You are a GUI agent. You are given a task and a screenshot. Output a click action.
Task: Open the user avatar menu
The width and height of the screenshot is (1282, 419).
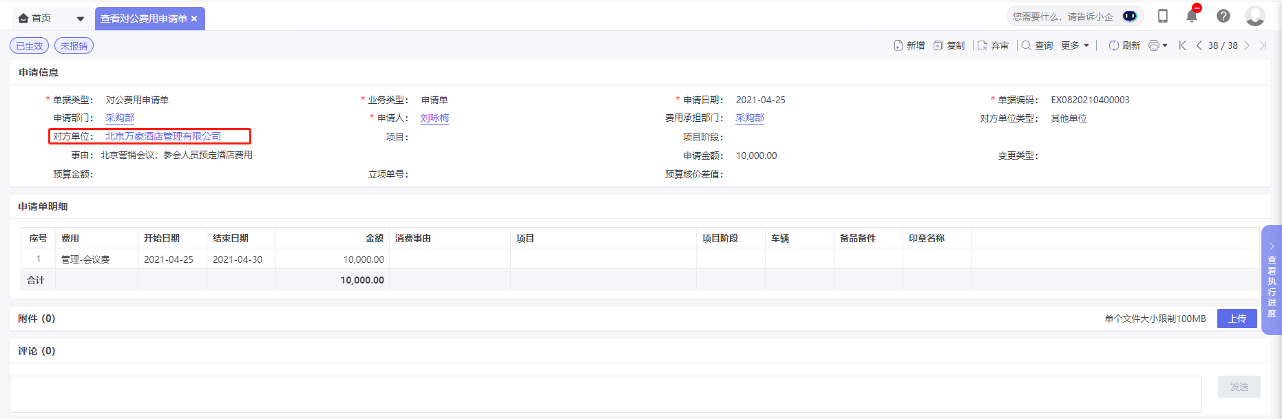tap(1254, 16)
